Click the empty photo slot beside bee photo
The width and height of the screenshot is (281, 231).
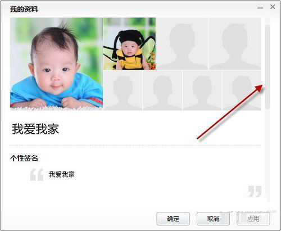pos(182,44)
